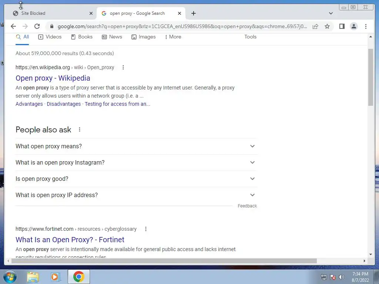Click the vertical scrollbar thumb

[x=370, y=77]
